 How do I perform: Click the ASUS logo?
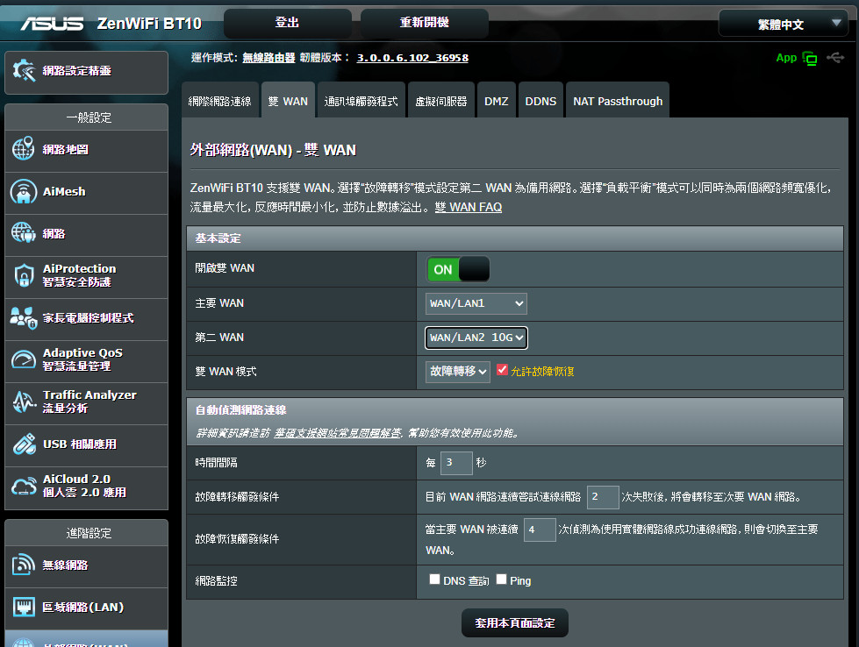(52, 24)
